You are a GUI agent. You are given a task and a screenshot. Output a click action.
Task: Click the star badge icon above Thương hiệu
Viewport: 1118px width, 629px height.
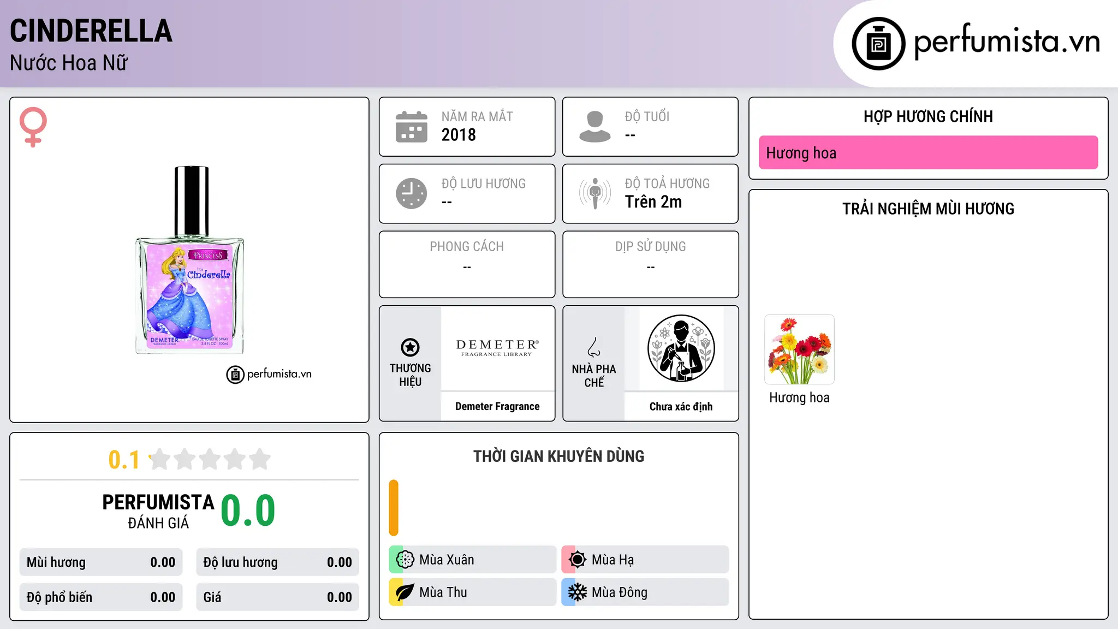[410, 347]
